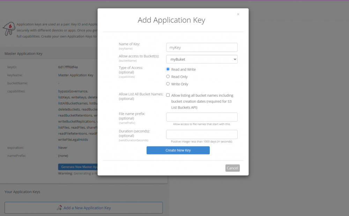The width and height of the screenshot is (349, 216).
Task: Click Add a New Application Key button
Action: pos(84,208)
